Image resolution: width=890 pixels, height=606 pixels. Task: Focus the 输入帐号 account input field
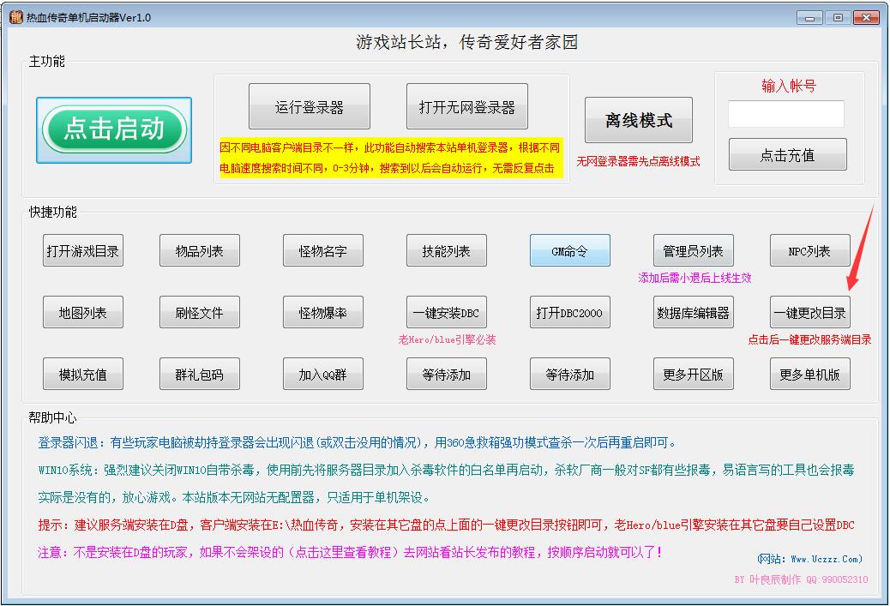tap(785, 113)
